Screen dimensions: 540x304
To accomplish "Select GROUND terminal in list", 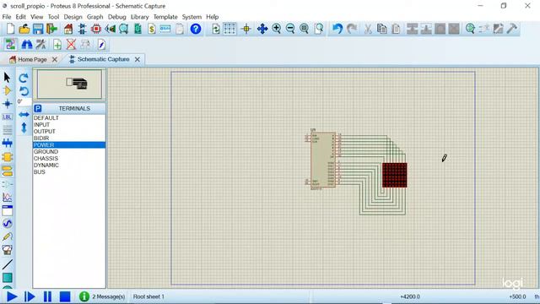I will click(69, 152).
